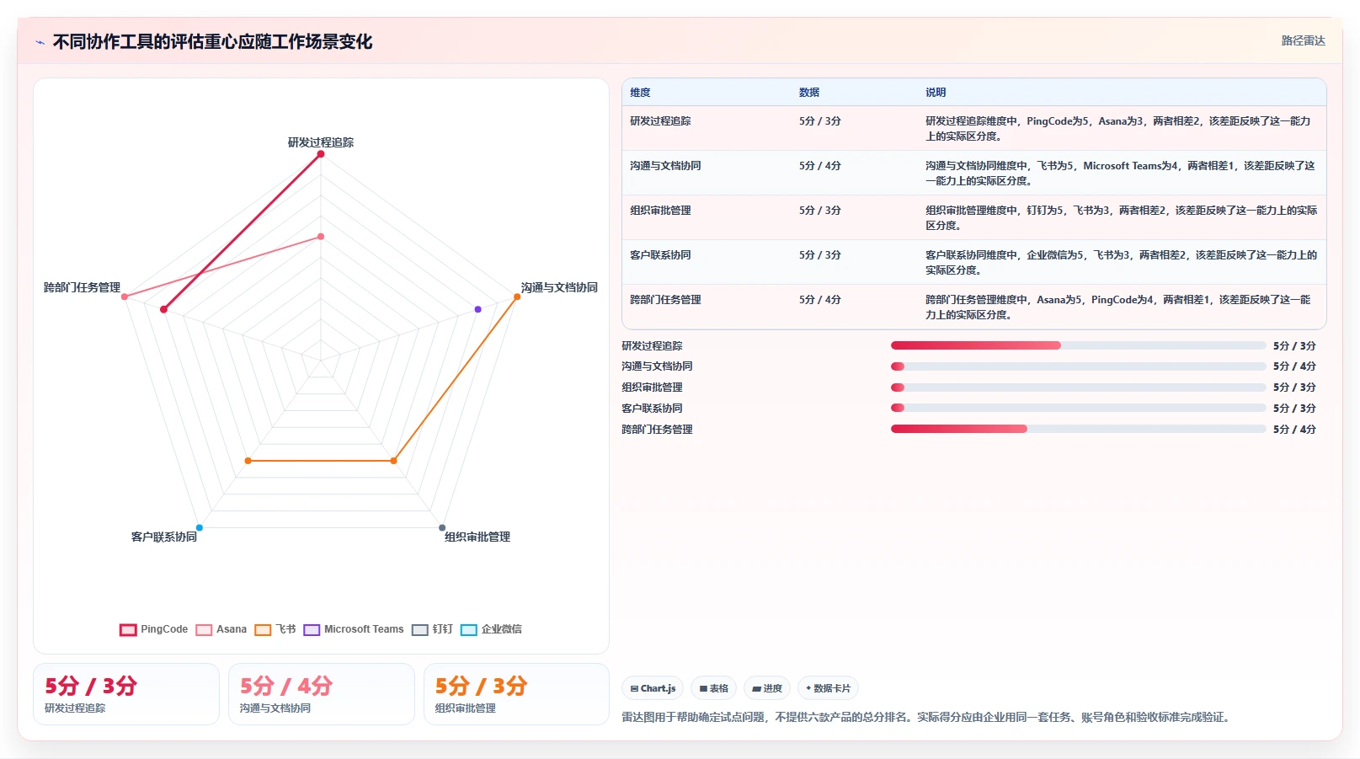
Task: Select the 维度 column header
Action: [x=640, y=93]
